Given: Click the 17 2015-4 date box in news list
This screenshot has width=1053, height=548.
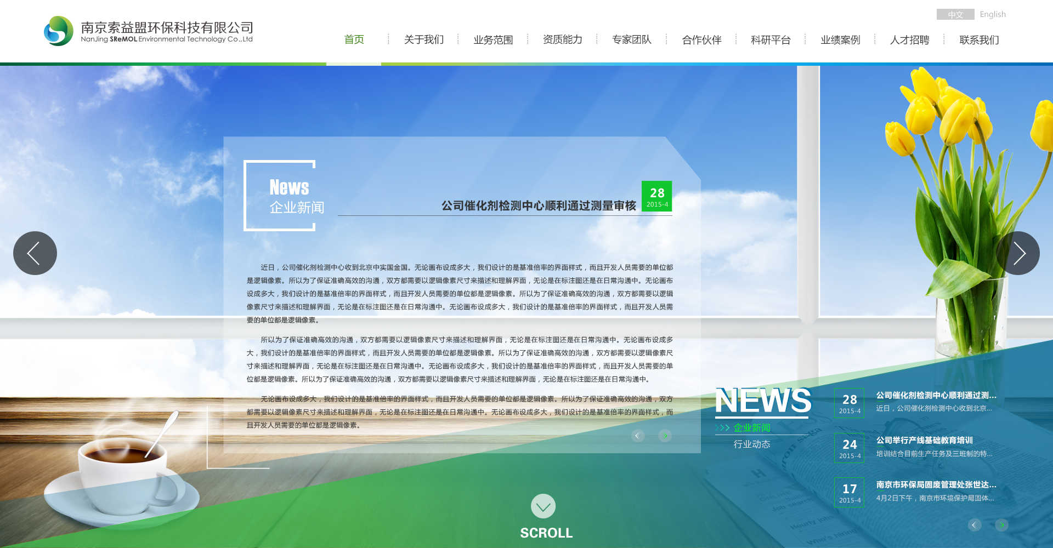Looking at the screenshot, I should click(x=850, y=493).
